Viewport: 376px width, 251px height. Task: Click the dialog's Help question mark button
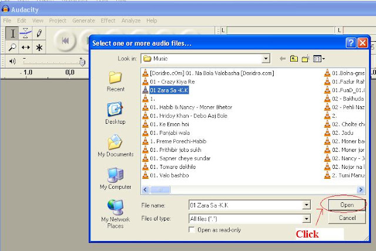pyautogui.click(x=351, y=43)
